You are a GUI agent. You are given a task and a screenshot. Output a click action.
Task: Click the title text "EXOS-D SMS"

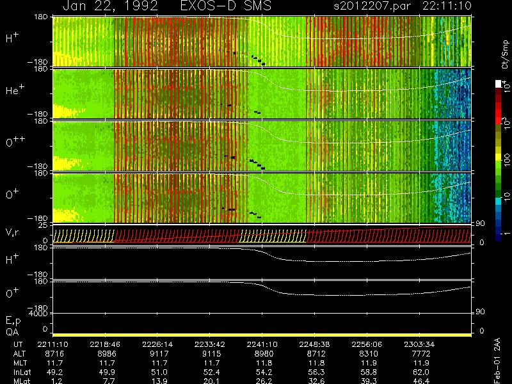[x=226, y=6]
